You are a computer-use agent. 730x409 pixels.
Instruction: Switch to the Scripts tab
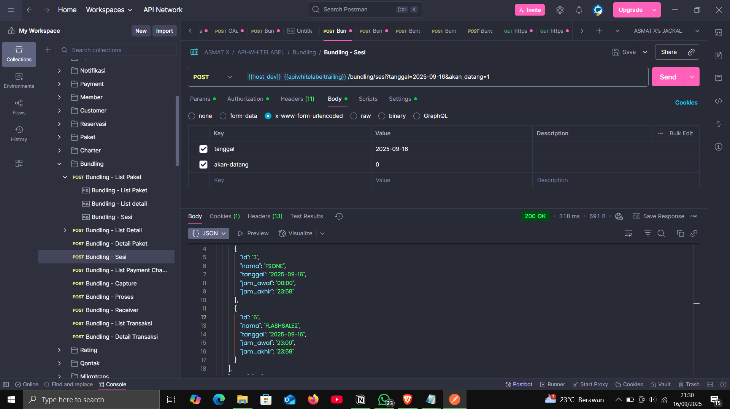click(x=368, y=99)
